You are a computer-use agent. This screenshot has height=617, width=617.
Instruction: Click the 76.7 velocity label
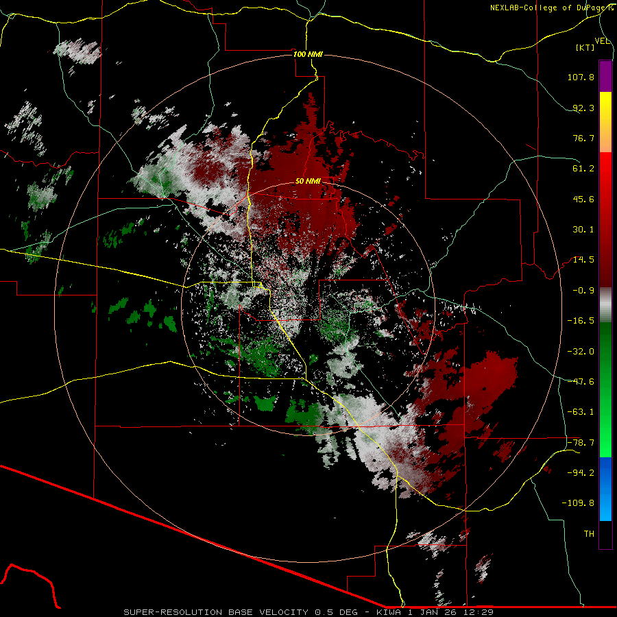(x=583, y=138)
